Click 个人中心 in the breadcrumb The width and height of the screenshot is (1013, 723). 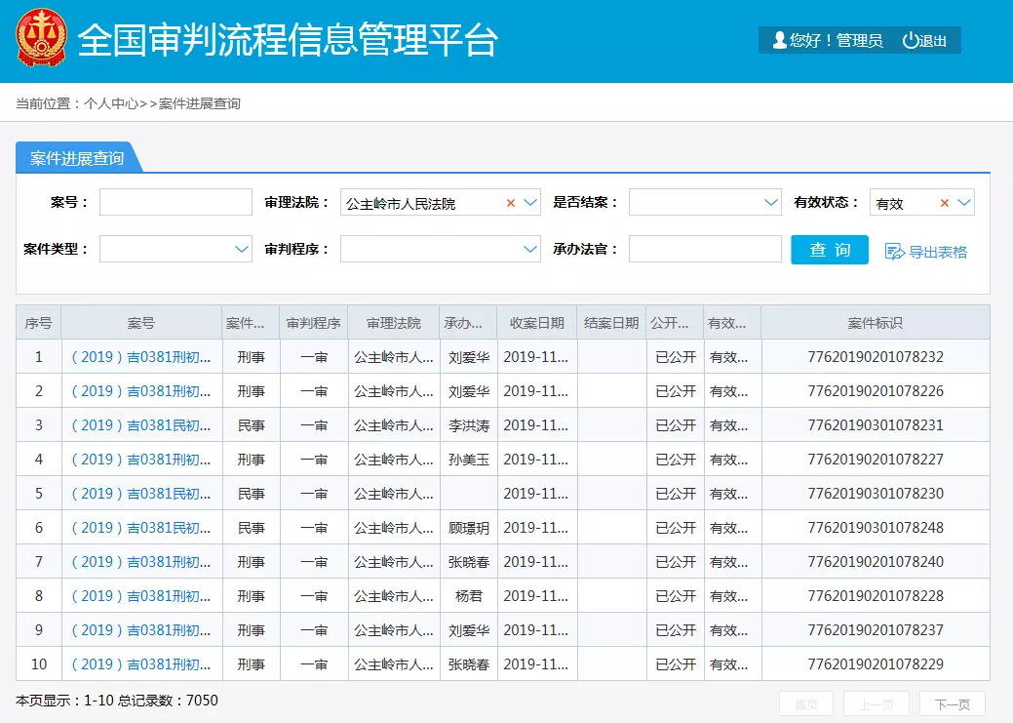tap(111, 103)
